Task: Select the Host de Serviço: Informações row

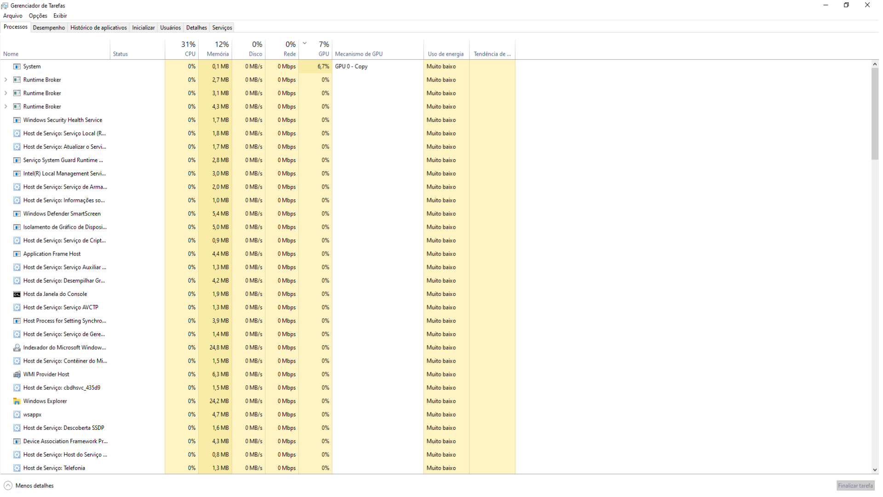Action: click(258, 200)
